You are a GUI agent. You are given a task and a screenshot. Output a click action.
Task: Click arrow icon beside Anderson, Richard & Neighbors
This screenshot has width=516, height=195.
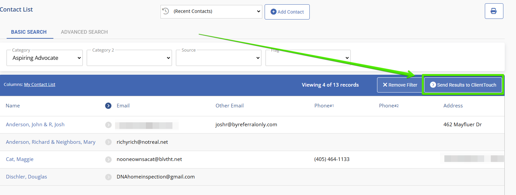[108, 142]
